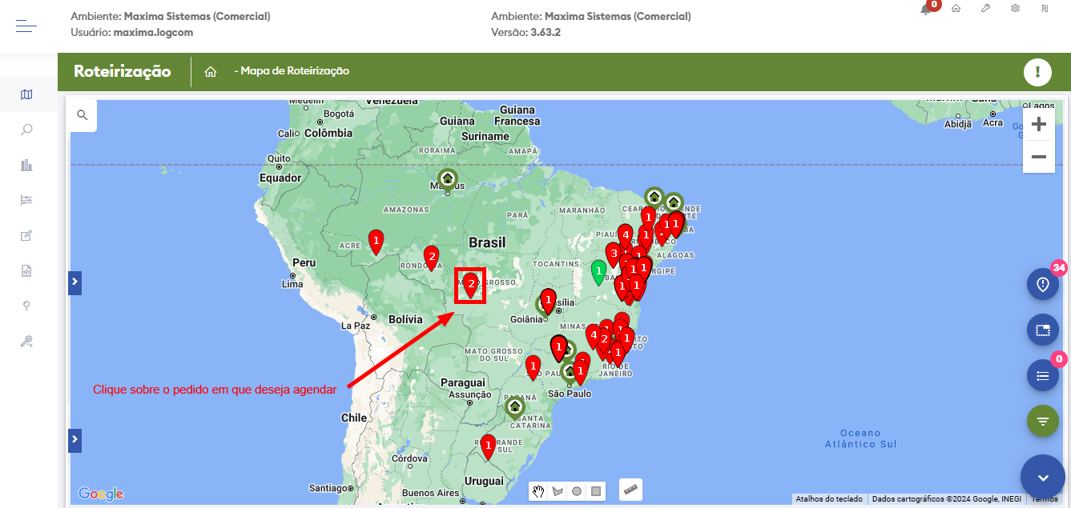The width and height of the screenshot is (1071, 508).
Task: Open notifications bell with 0 badge
Action: 928,8
